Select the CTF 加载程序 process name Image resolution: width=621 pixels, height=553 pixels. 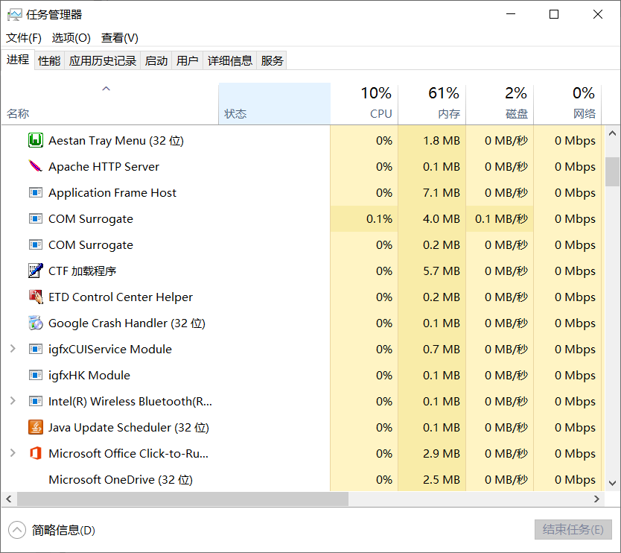[x=83, y=271]
